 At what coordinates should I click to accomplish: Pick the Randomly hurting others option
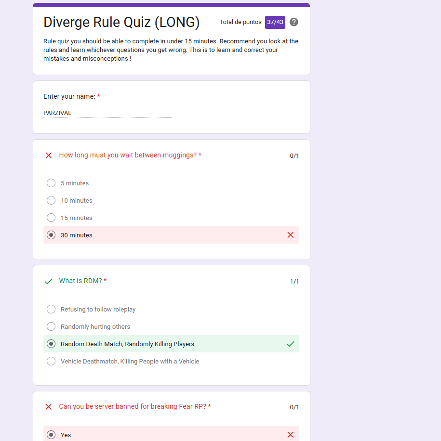[x=51, y=326]
